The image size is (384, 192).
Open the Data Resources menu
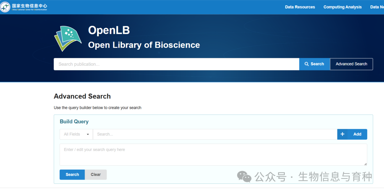[300, 7]
